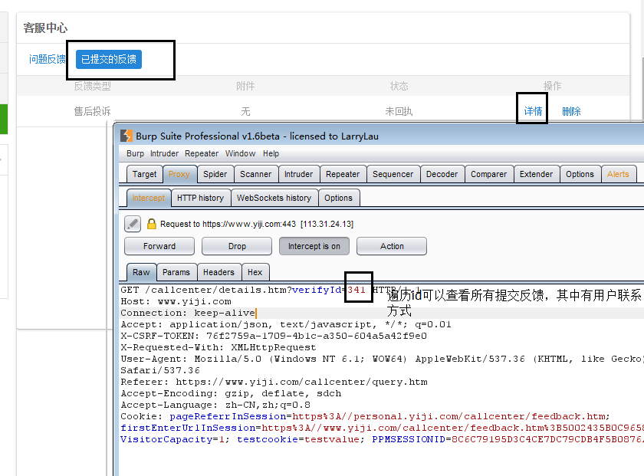This screenshot has height=476, width=644.
Task: Open the Intruder menu in menu bar
Action: 164,153
